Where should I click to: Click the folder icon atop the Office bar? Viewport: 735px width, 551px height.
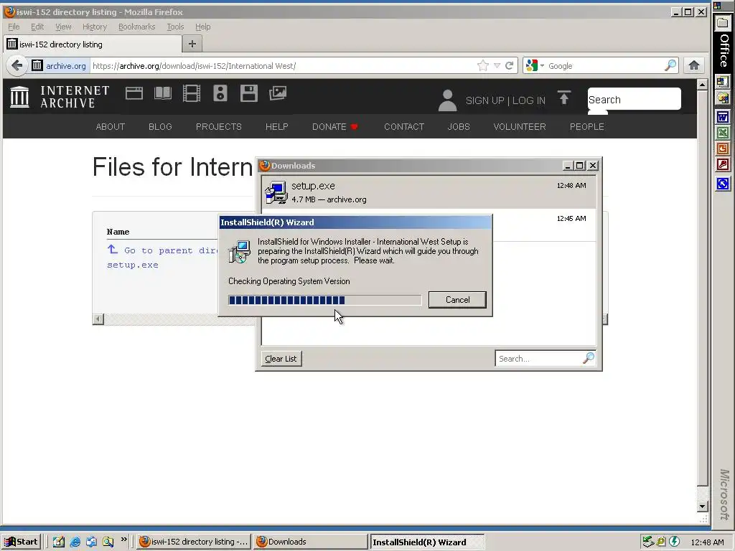(x=722, y=23)
